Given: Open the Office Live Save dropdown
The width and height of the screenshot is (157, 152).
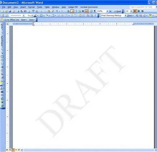Looking at the screenshot, I should [32, 20].
